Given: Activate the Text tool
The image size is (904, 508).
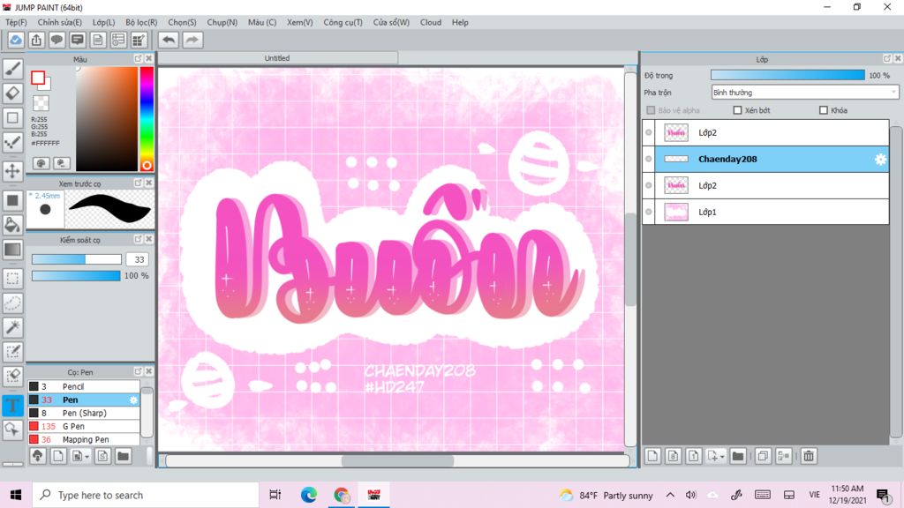Looking at the screenshot, I should point(12,406).
